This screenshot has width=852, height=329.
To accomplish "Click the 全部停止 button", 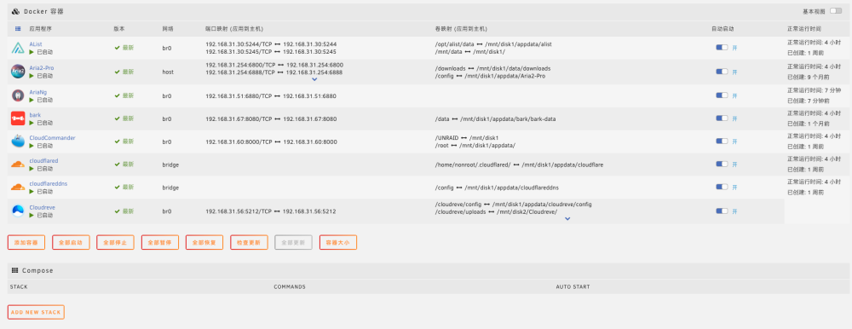I will click(x=115, y=243).
